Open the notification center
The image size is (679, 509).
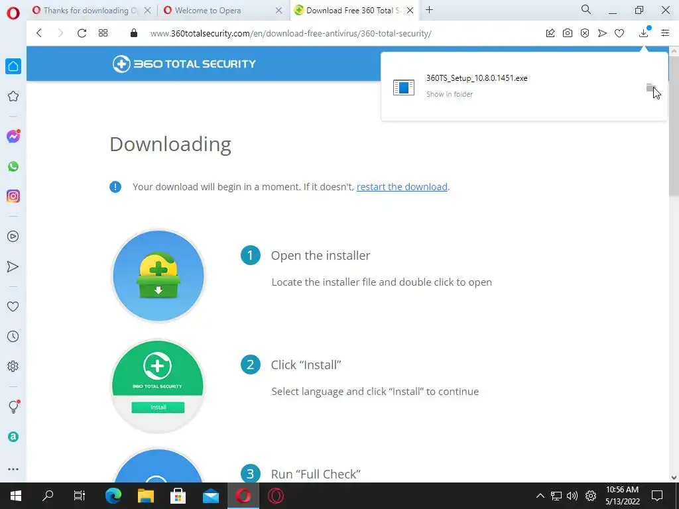click(x=657, y=496)
